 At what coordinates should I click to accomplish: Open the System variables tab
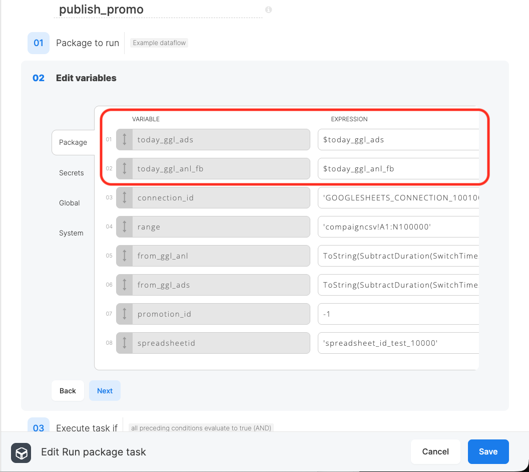click(71, 233)
